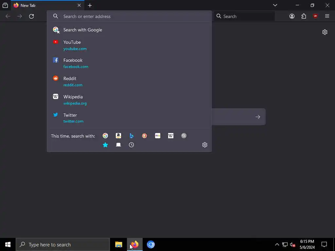Switch to Firefox in the taskbar
This screenshot has width=335, height=251.
tap(134, 244)
